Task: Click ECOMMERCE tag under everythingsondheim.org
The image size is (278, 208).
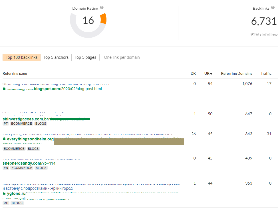Action: (14, 149)
